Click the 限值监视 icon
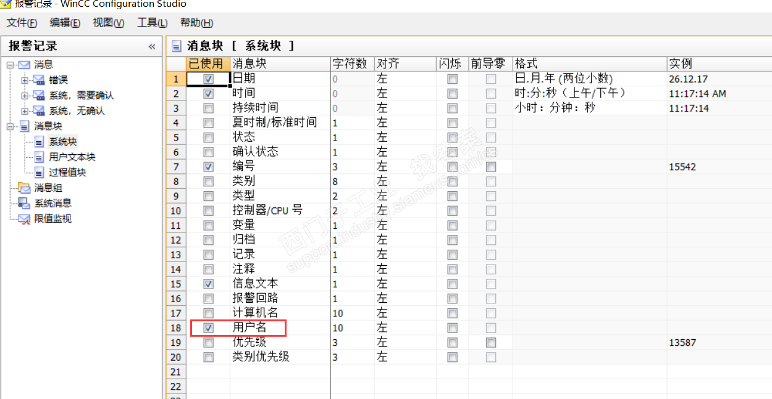The image size is (772, 399). coord(24,219)
